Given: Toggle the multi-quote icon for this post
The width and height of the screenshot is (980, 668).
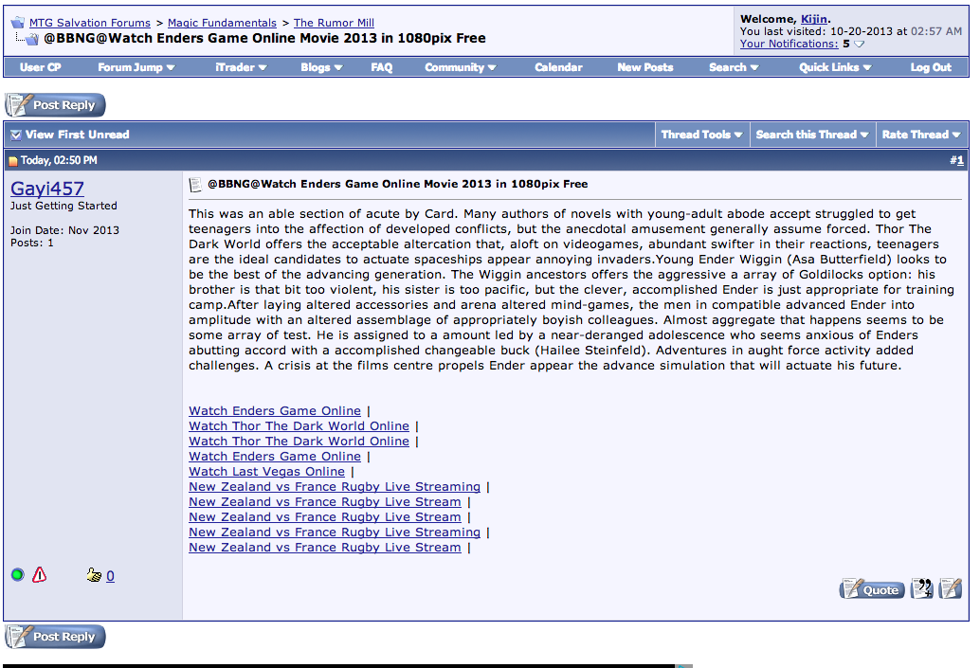Looking at the screenshot, I should coord(922,588).
